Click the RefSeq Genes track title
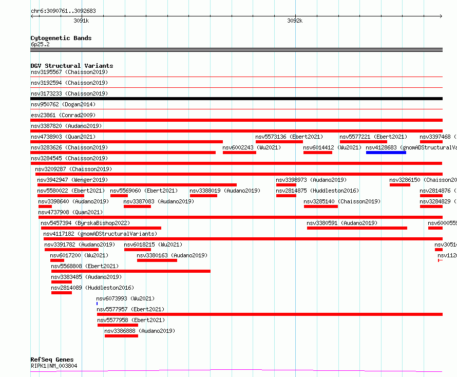Screen dimensions: 457x377 [52, 360]
